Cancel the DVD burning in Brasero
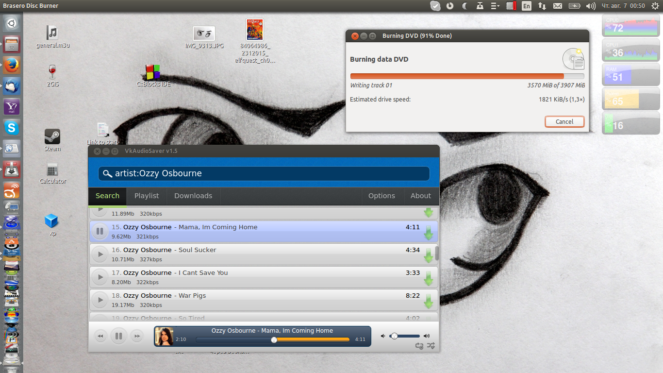 [x=564, y=121]
